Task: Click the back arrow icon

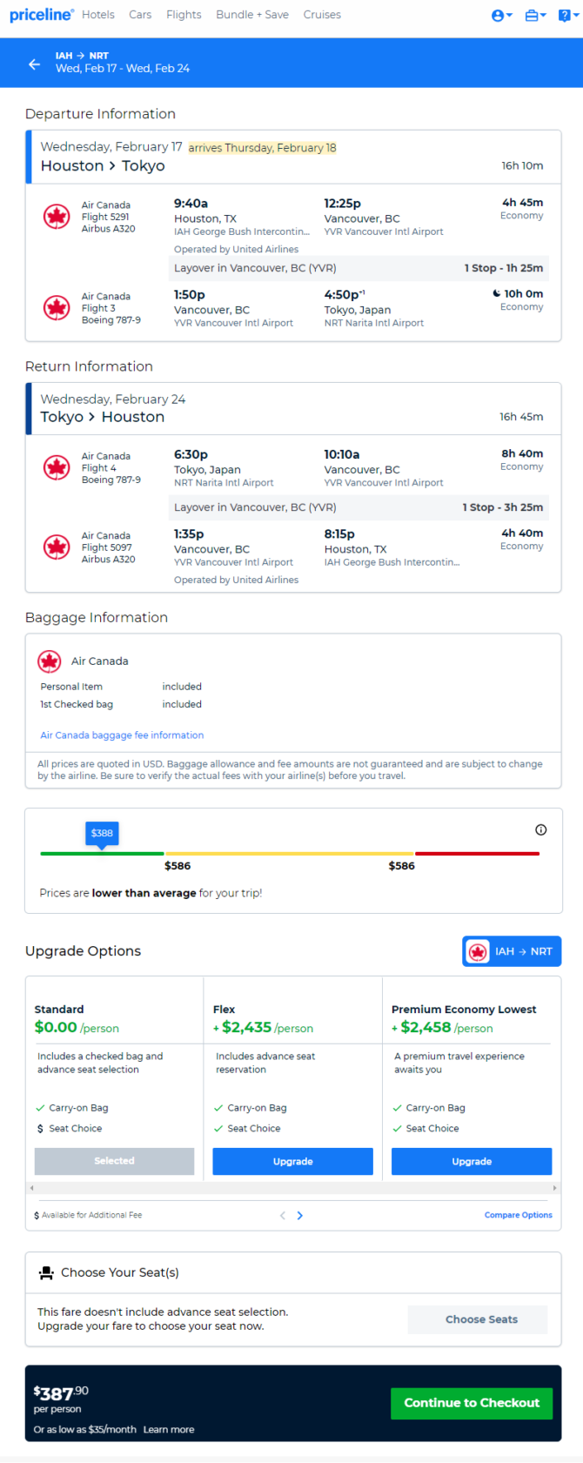Action: pyautogui.click(x=34, y=64)
